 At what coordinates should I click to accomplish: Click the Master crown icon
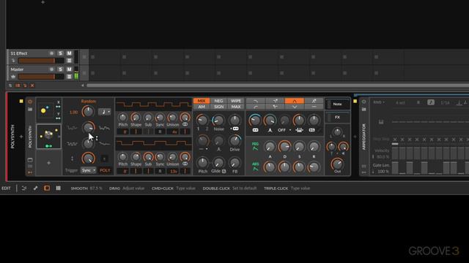[13, 77]
